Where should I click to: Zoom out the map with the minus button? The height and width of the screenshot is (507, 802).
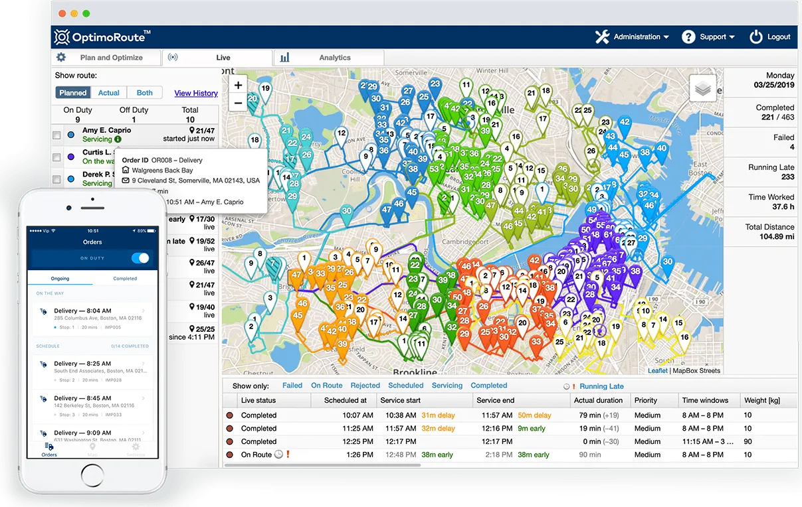(x=239, y=102)
